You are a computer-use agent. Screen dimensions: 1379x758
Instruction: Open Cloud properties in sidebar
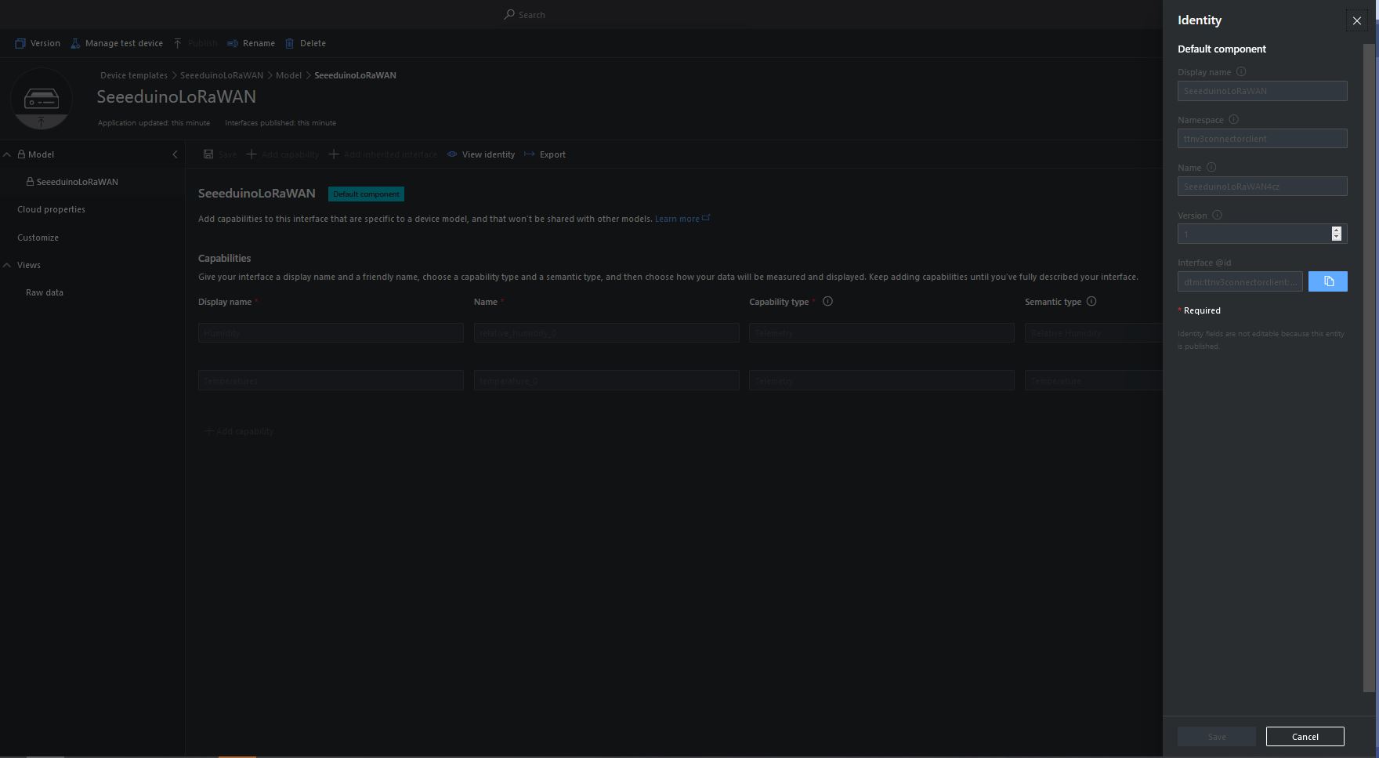pos(51,210)
